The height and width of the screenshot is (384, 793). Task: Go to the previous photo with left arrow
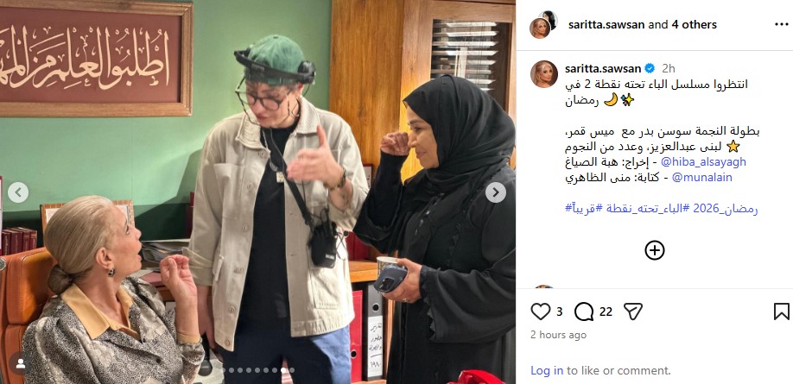point(18,192)
